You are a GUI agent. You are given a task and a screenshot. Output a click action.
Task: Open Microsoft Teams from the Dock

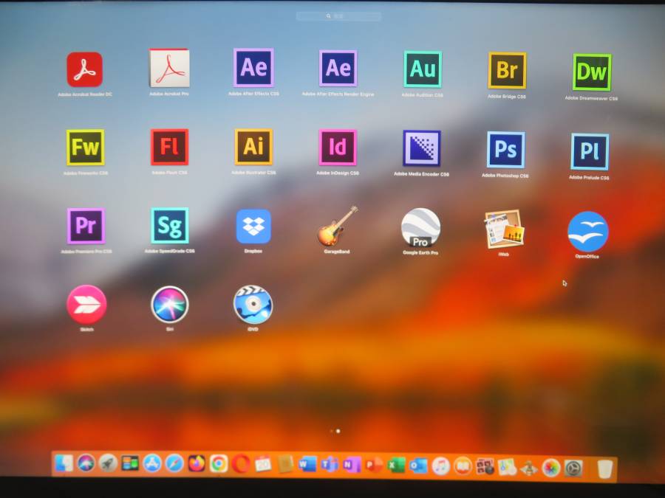[330, 465]
